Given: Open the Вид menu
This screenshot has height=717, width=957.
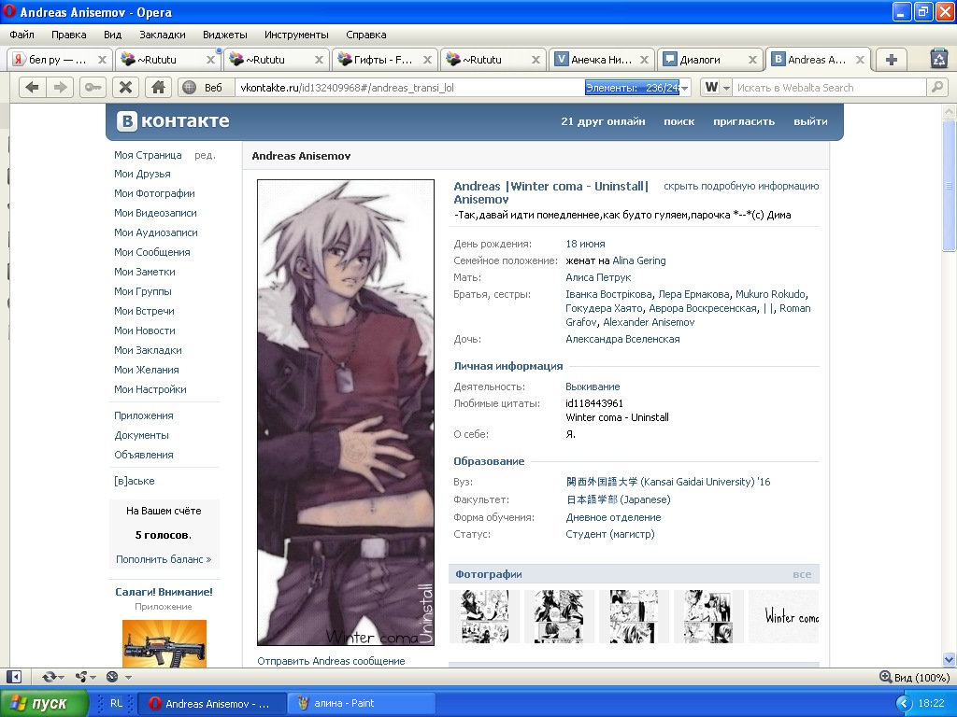Looking at the screenshot, I should click(x=113, y=35).
